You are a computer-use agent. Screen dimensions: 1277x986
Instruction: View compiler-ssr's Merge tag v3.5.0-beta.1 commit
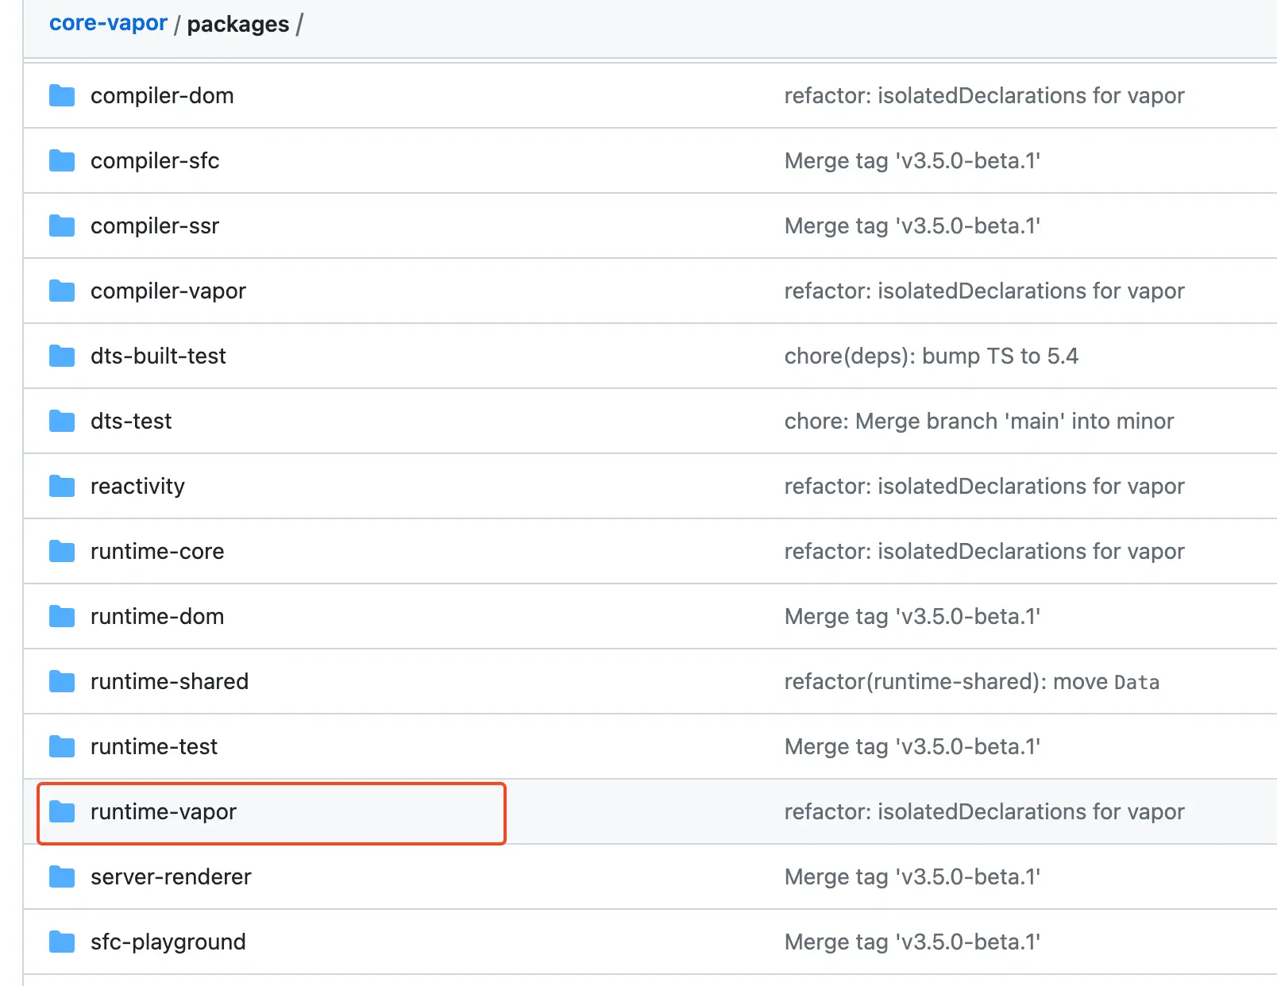(912, 226)
